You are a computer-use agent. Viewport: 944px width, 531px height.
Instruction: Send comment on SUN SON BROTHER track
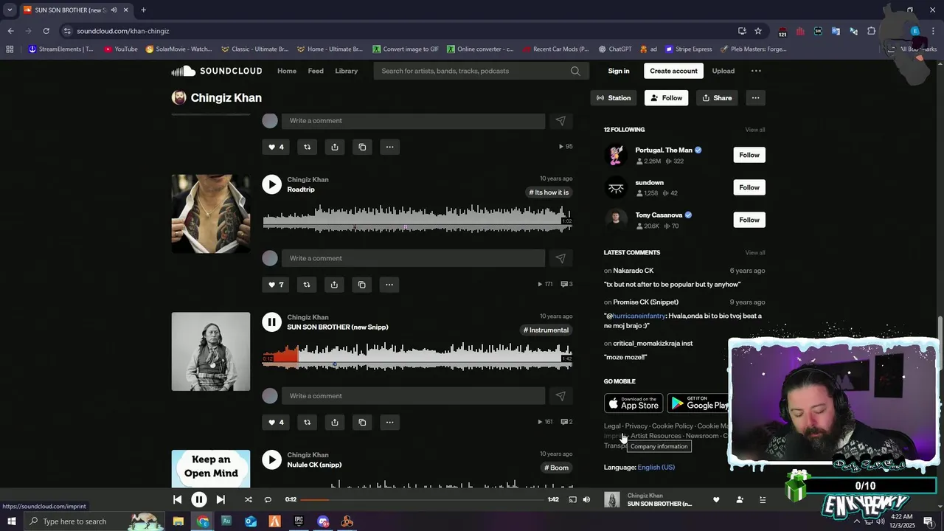click(x=560, y=396)
